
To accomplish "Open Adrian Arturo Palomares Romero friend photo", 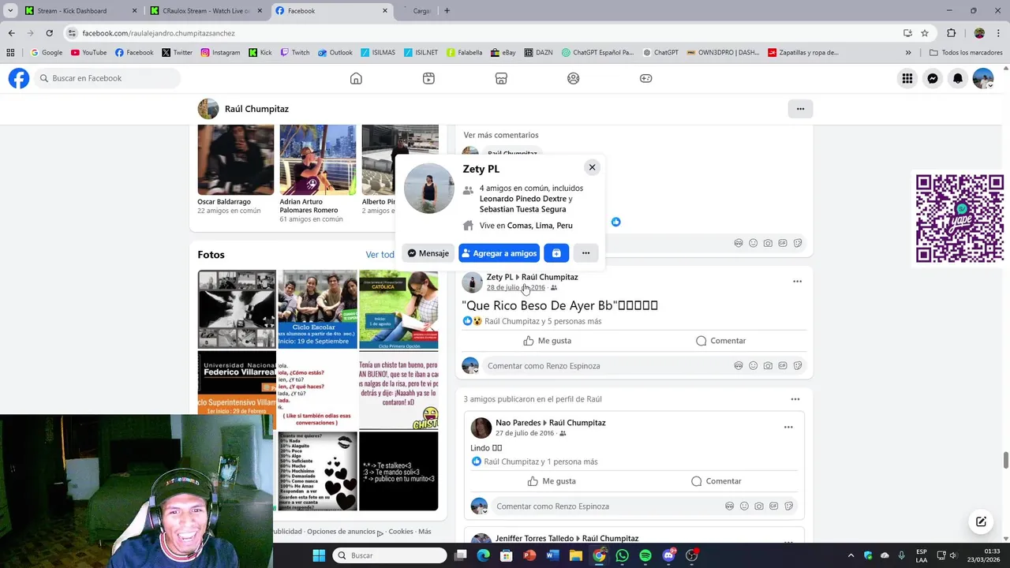I will [318, 159].
